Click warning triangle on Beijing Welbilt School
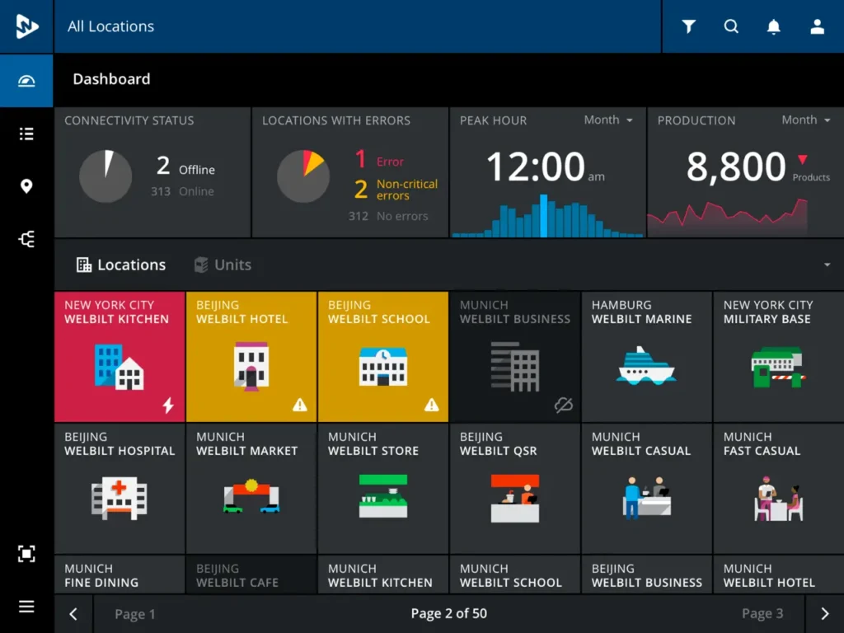Screen dimensions: 844x633 pos(432,405)
